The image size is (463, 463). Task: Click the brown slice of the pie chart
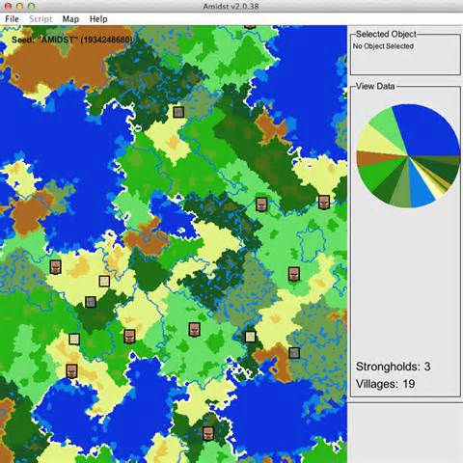click(x=373, y=158)
